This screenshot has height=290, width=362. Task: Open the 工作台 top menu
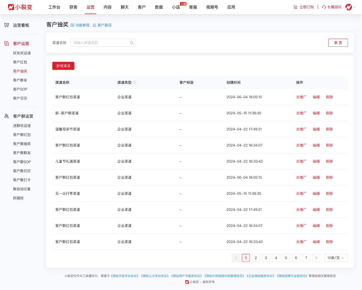coord(54,7)
